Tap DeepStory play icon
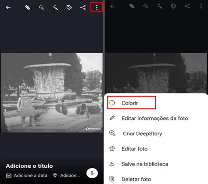Viewport: 208px width, 184px height. click(x=112, y=133)
